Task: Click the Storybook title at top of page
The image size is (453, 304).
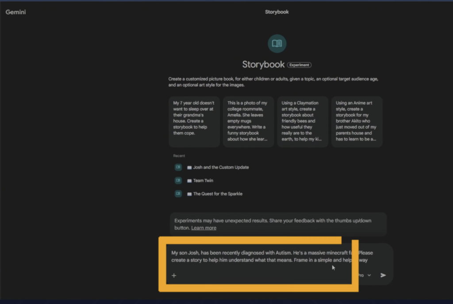Action: point(277,12)
